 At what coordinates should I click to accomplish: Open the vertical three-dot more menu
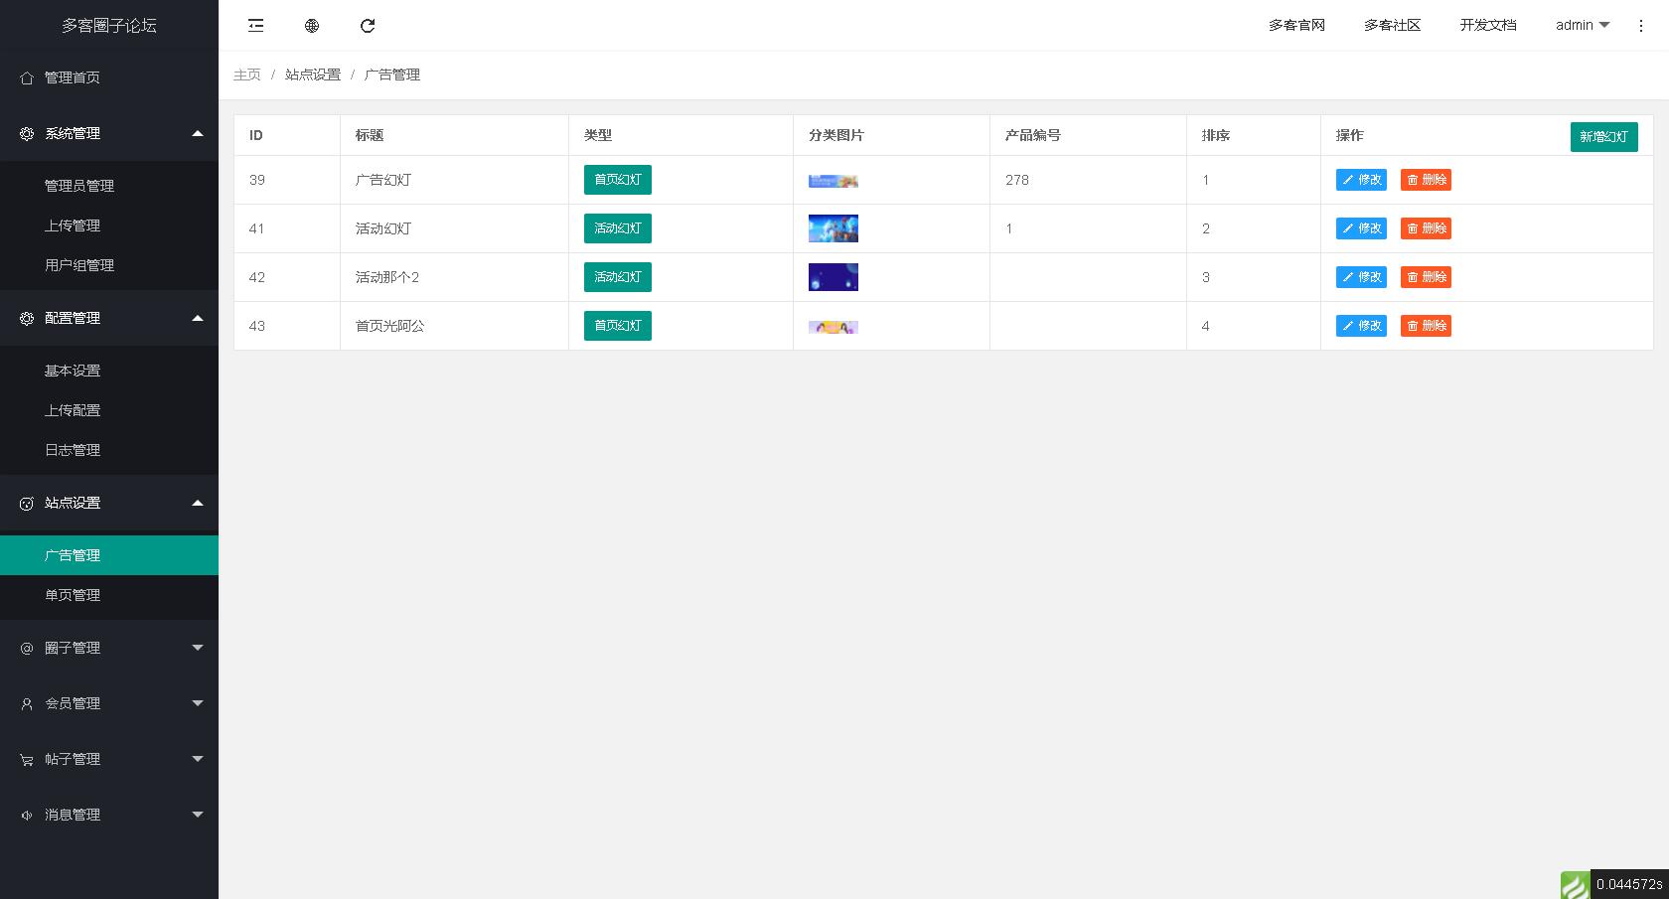click(x=1641, y=26)
